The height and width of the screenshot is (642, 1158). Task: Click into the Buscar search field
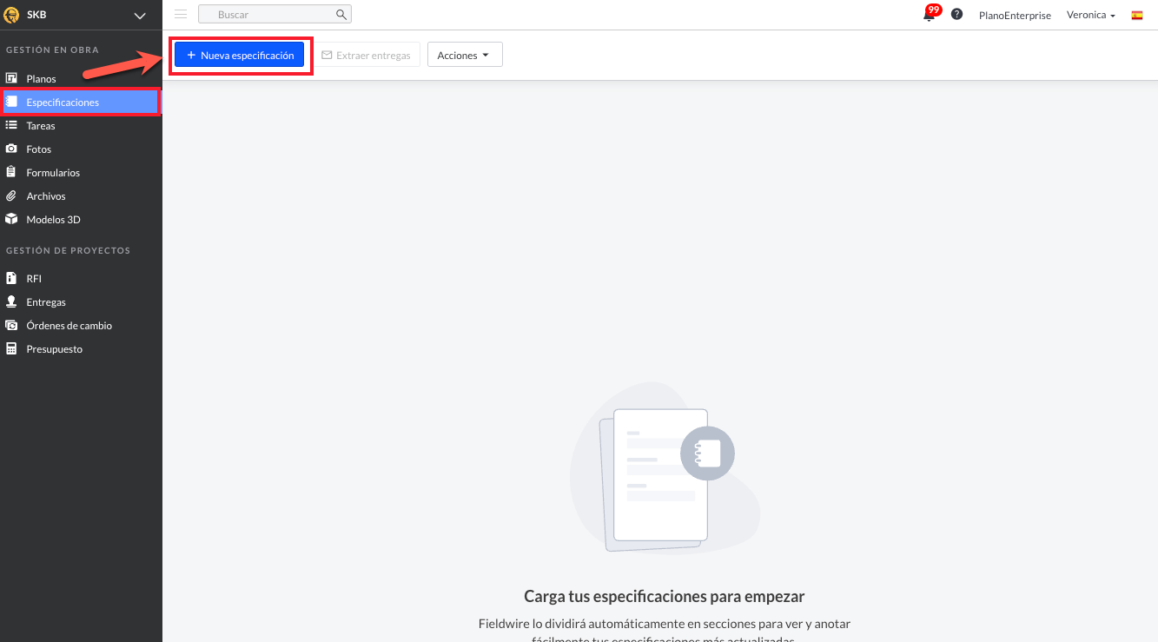coord(269,15)
